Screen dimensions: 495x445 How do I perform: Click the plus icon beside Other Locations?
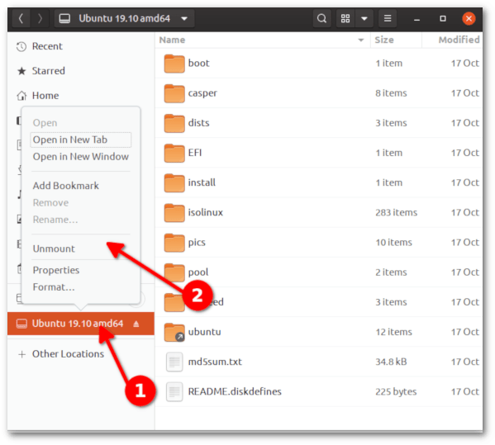(21, 354)
